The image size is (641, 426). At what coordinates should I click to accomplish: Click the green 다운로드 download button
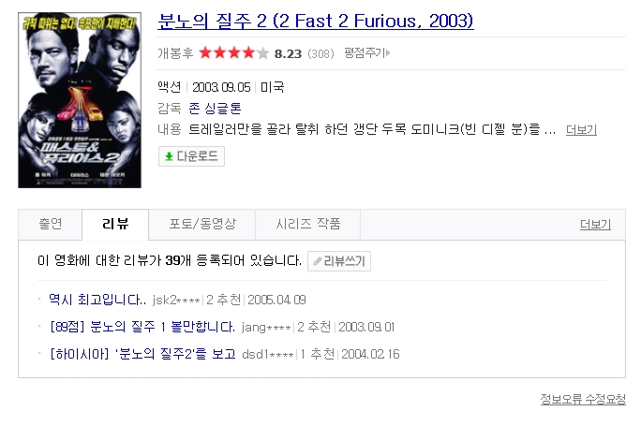191,156
